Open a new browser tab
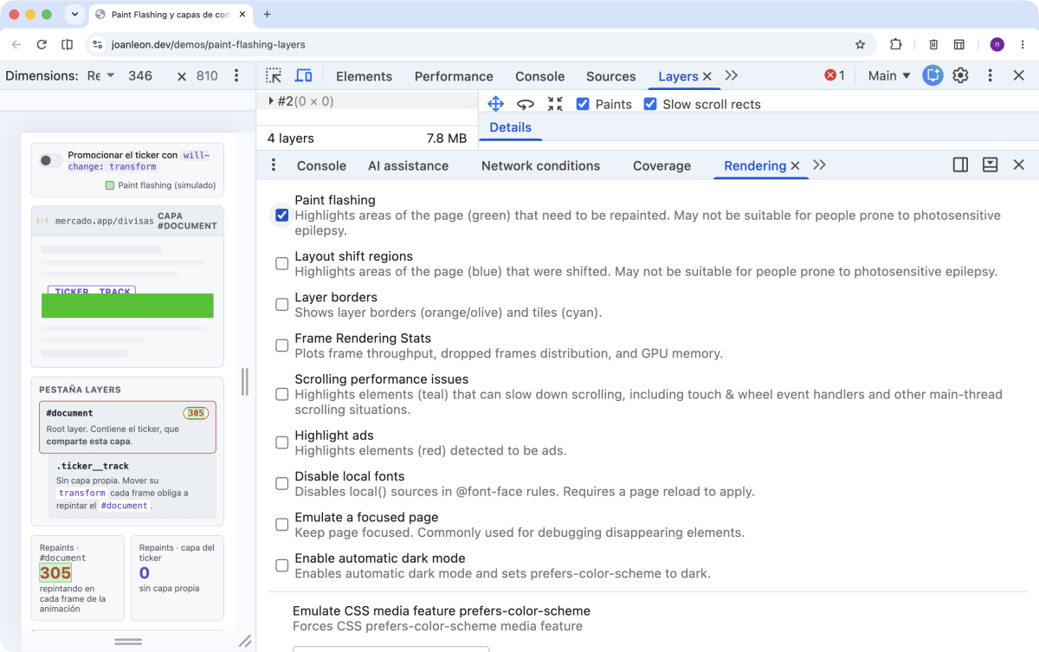This screenshot has height=652, width=1039. (x=267, y=15)
